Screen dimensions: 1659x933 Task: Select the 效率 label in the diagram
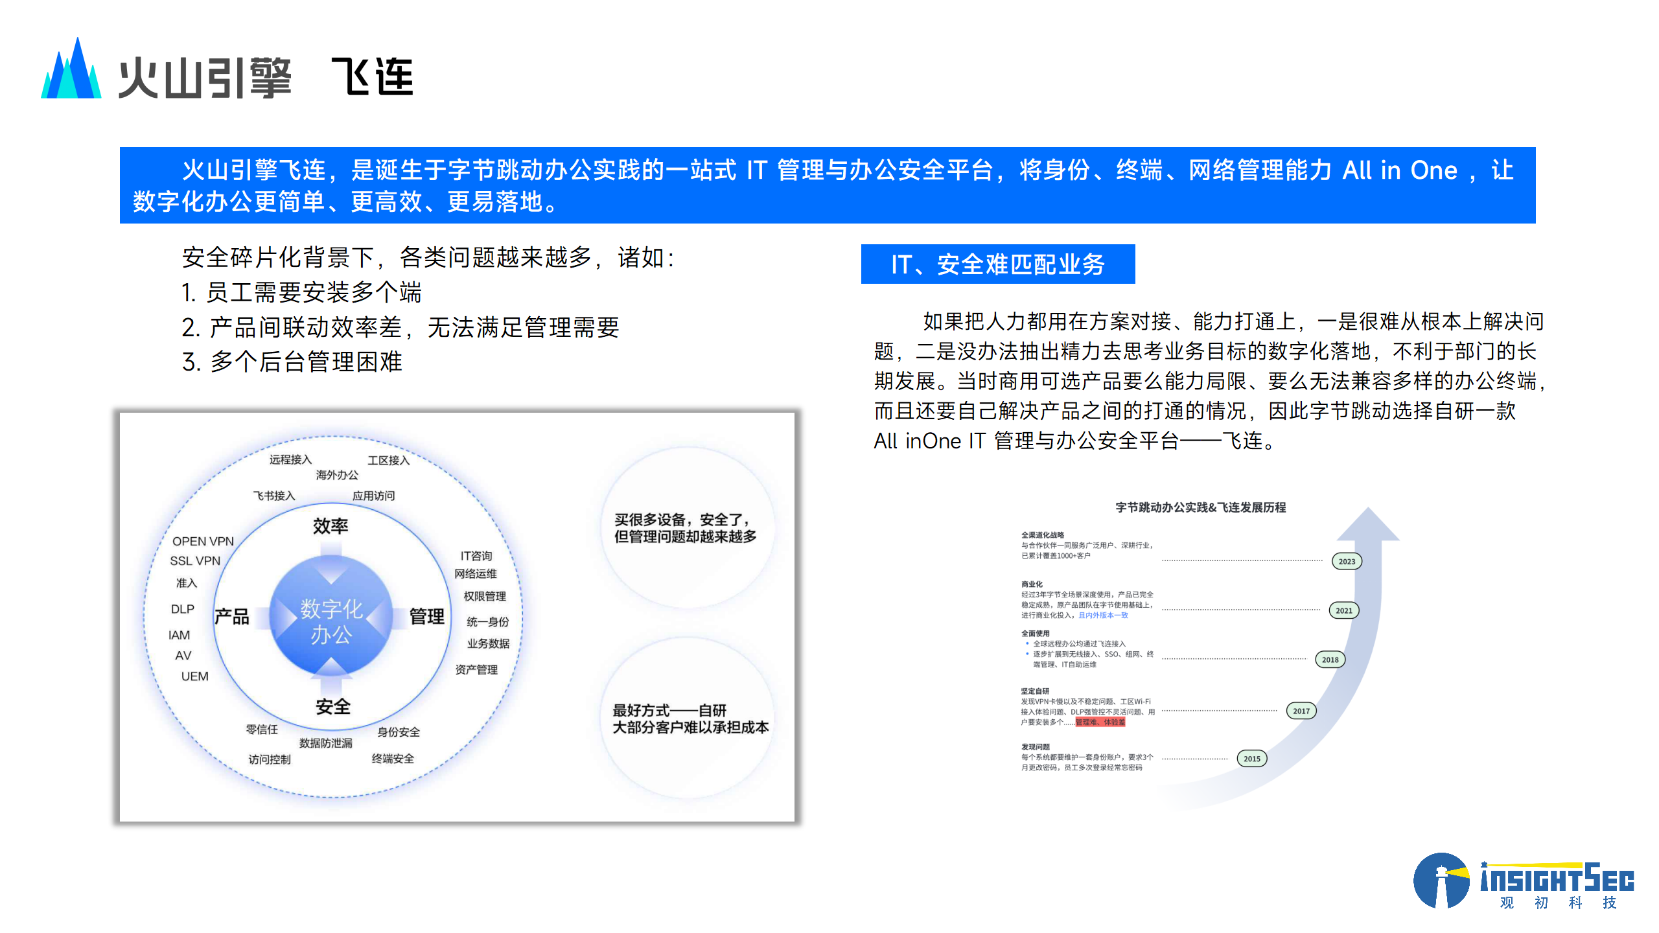click(331, 525)
